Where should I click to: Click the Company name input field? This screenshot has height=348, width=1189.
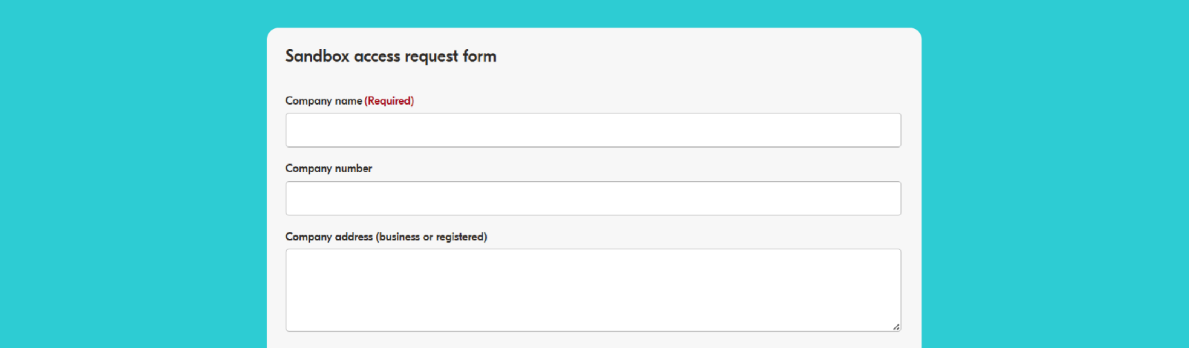(593, 131)
